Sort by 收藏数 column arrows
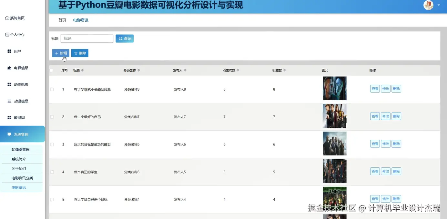 (x=285, y=70)
